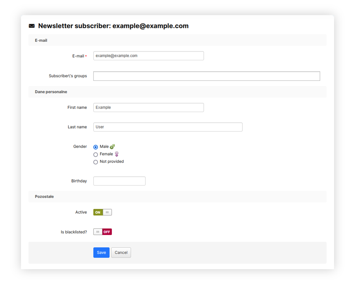
Task: Save the subscriber form
Action: click(x=101, y=253)
